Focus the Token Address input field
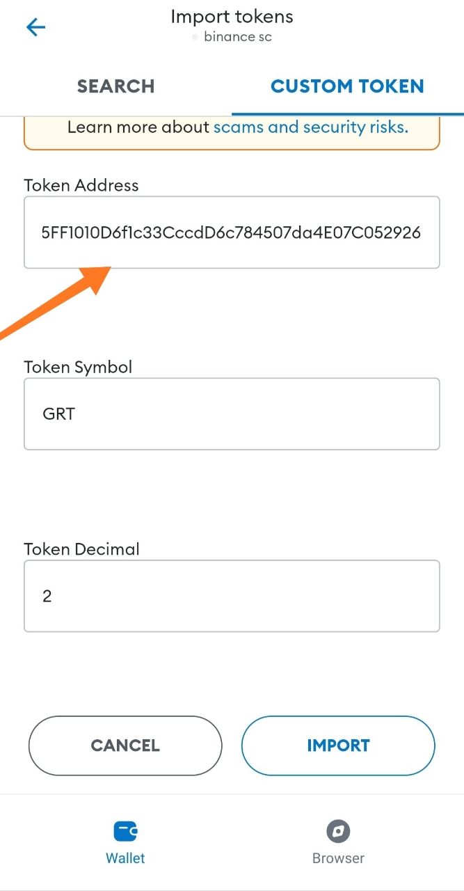Viewport: 464px width, 891px height. 232,232
